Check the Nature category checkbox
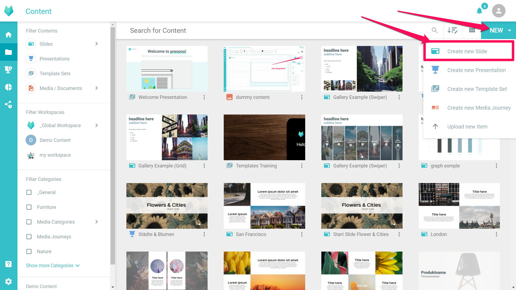 tap(29, 252)
